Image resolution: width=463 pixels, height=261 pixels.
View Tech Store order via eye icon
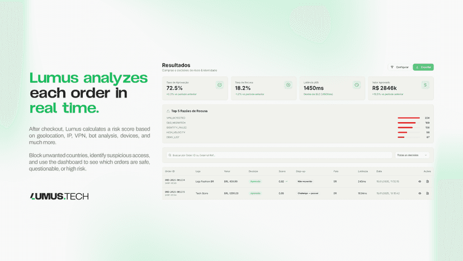pos(419,193)
